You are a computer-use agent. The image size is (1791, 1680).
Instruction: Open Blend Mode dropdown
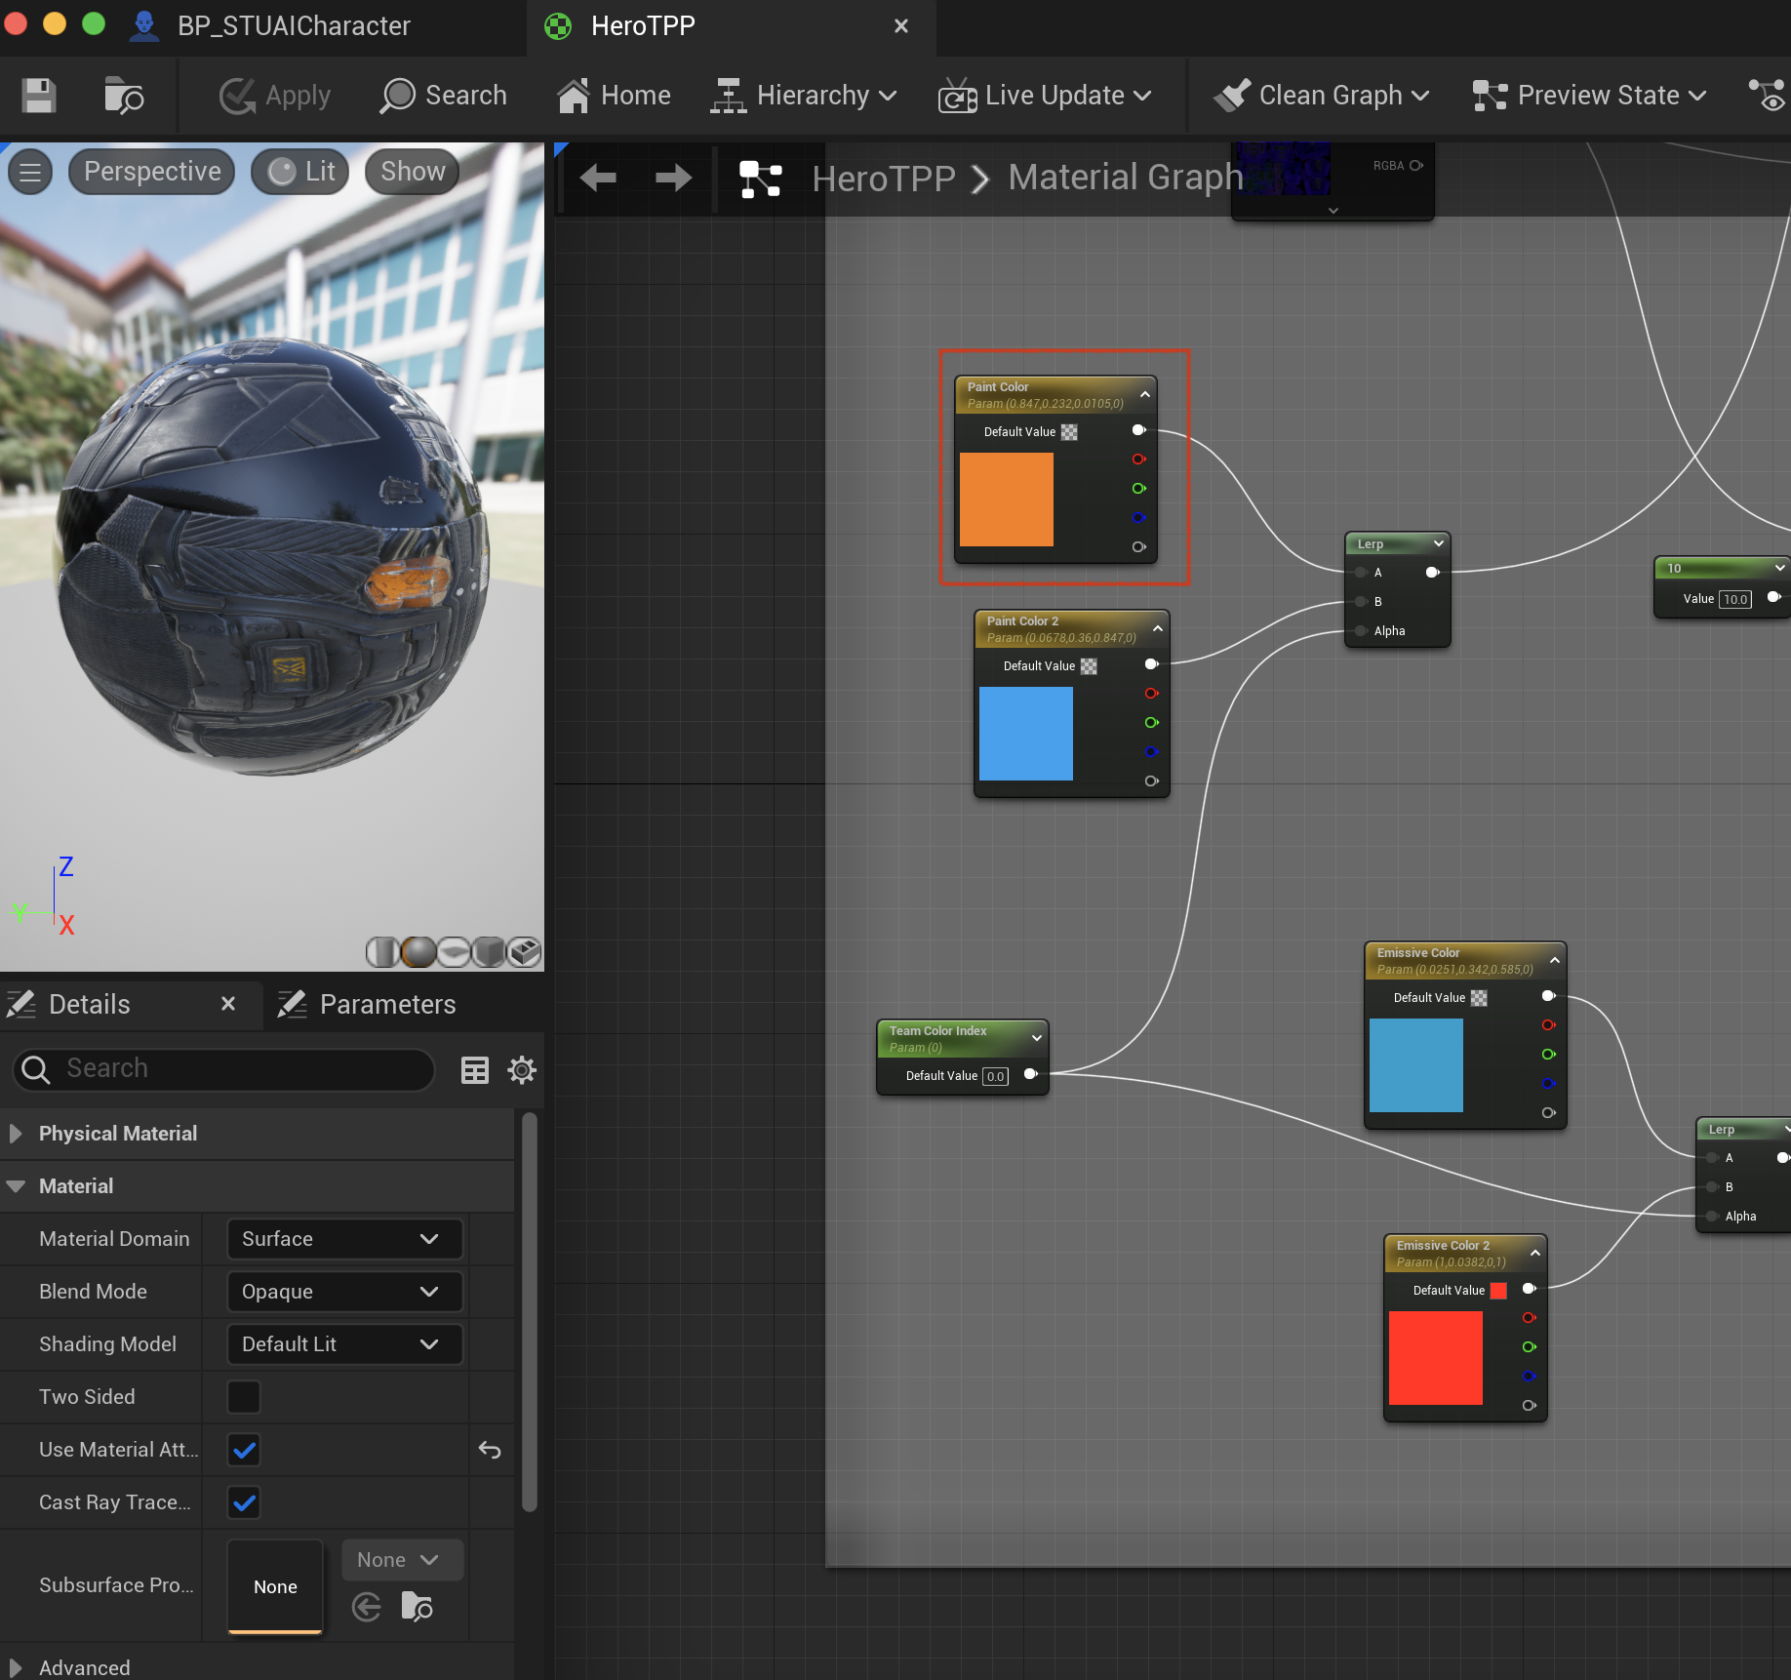pyautogui.click(x=344, y=1292)
